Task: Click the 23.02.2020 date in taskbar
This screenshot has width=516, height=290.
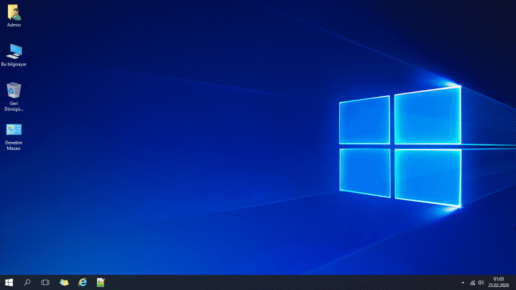Action: pos(498,286)
